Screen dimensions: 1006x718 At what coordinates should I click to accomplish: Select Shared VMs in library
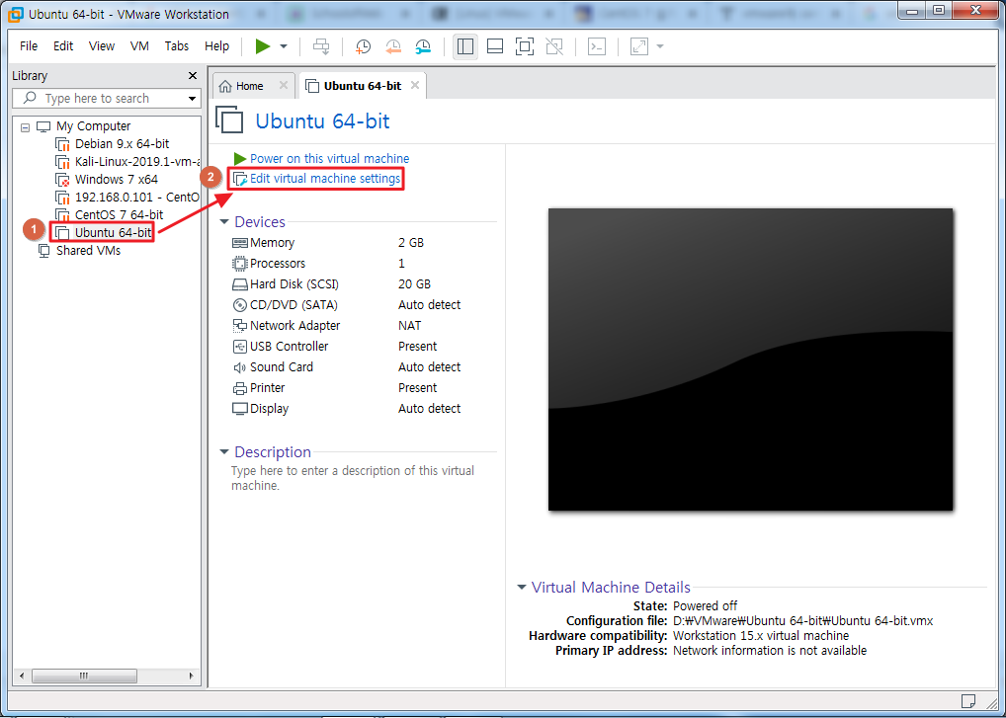pyautogui.click(x=80, y=250)
